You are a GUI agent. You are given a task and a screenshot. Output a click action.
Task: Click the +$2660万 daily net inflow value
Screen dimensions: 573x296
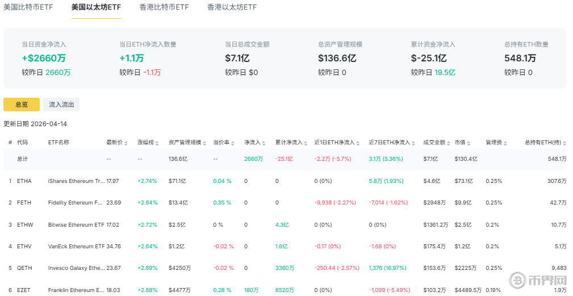44,58
